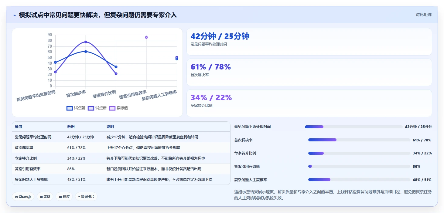Click the 常见问题平均处理时间 progress bar
This screenshot has height=213, width=444.
click(353, 127)
